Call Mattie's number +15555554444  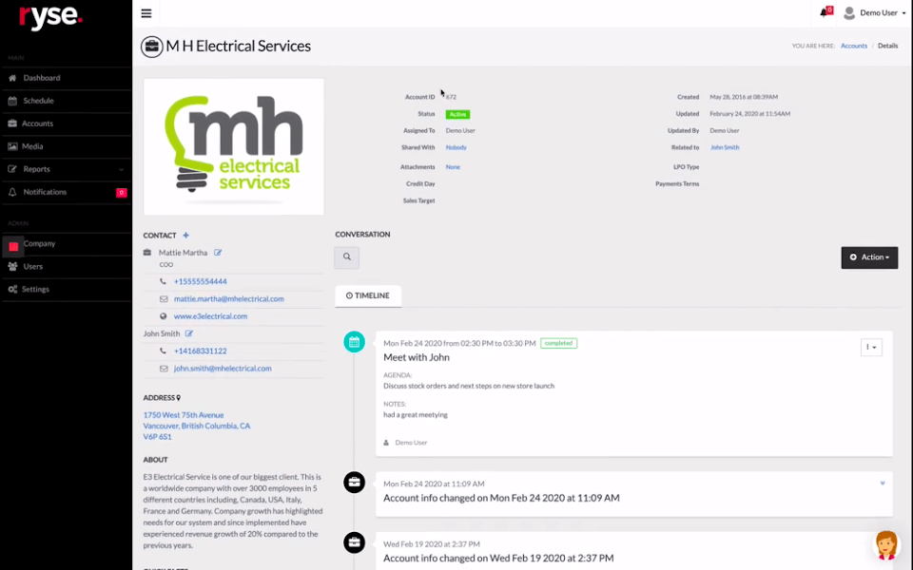pyautogui.click(x=201, y=281)
